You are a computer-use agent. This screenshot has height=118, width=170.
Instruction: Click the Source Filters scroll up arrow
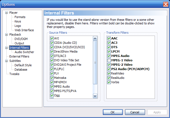click(95, 38)
